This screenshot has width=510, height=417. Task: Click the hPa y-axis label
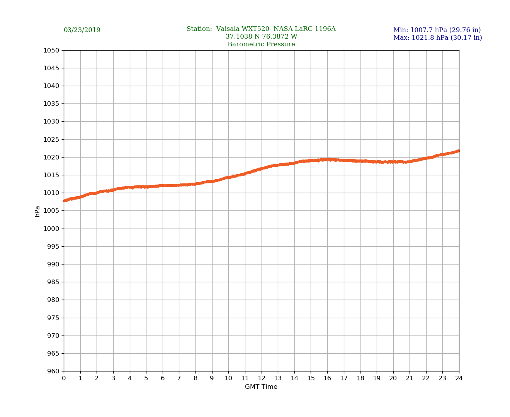click(37, 211)
